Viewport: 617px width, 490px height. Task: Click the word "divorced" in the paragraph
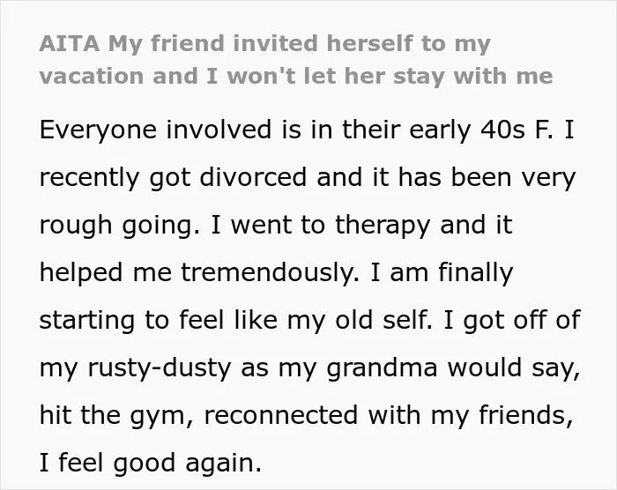point(253,177)
